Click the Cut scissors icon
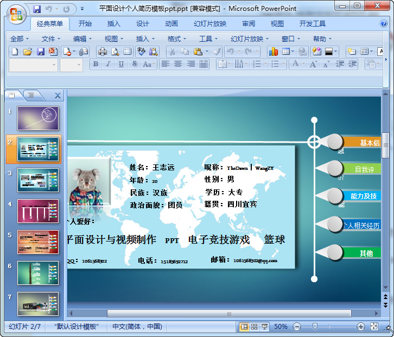This screenshot has width=394, height=337. (172, 52)
